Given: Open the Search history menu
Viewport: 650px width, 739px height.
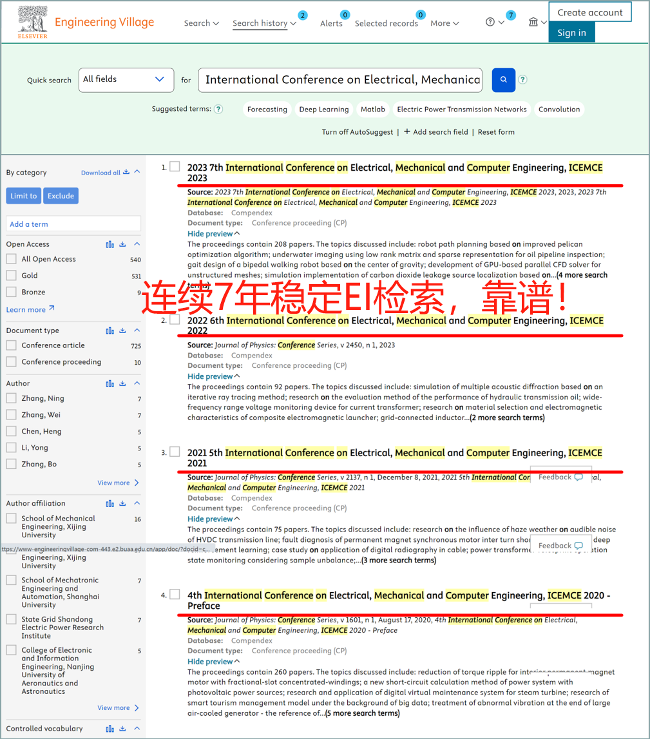Looking at the screenshot, I should tap(264, 23).
